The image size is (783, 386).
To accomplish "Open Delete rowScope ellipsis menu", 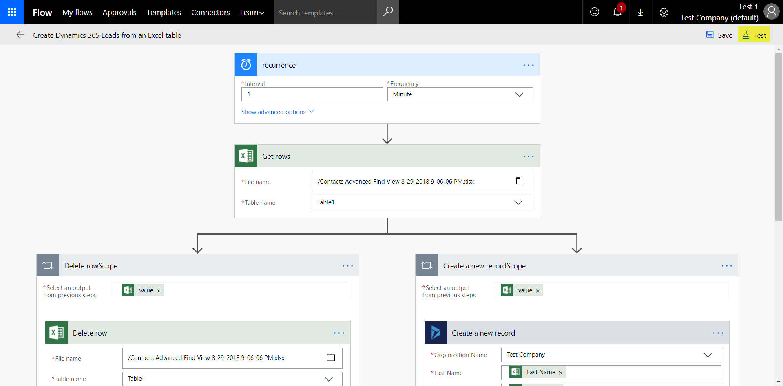I will pos(347,266).
